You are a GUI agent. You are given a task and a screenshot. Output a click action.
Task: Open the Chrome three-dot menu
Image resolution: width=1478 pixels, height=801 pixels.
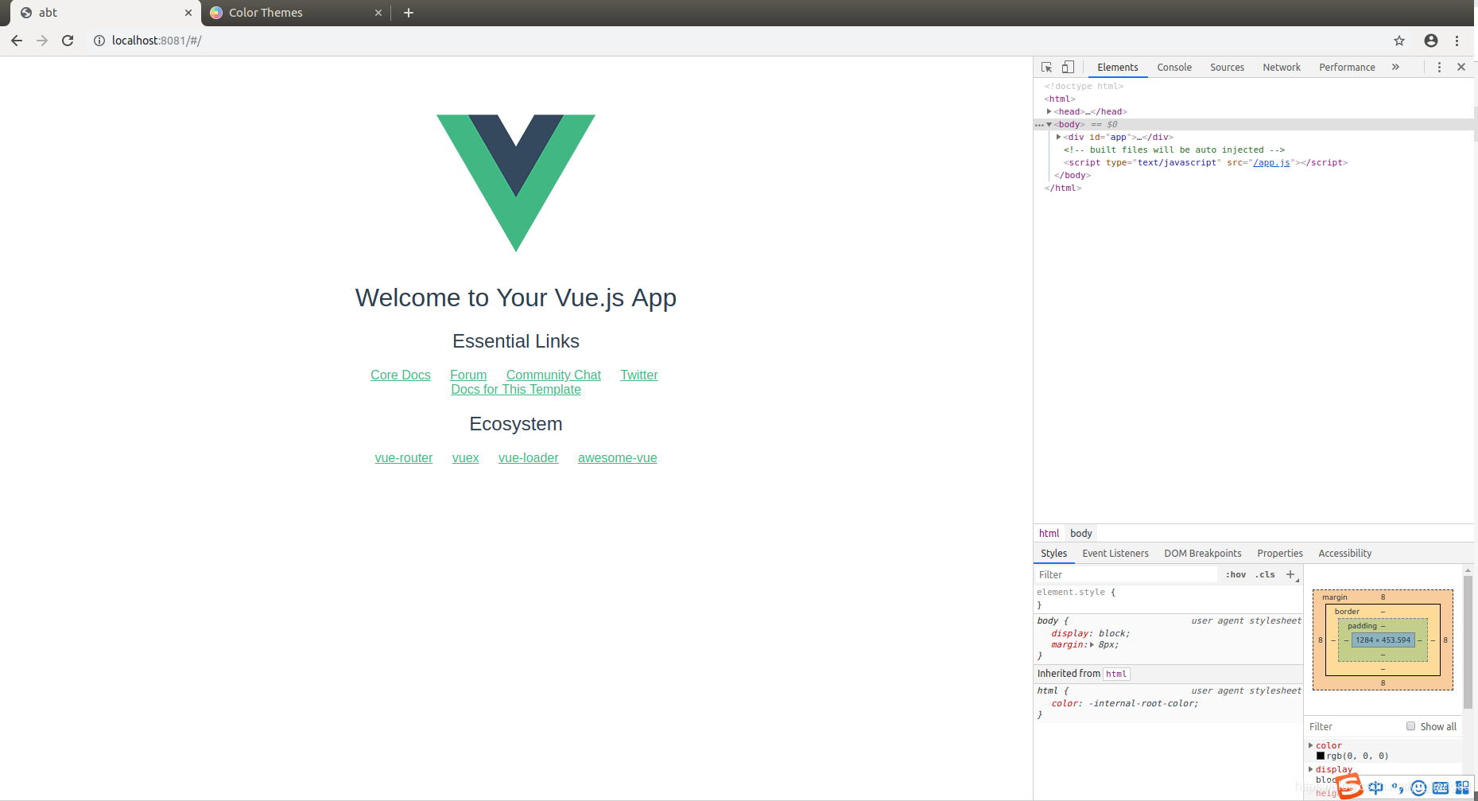click(x=1457, y=41)
